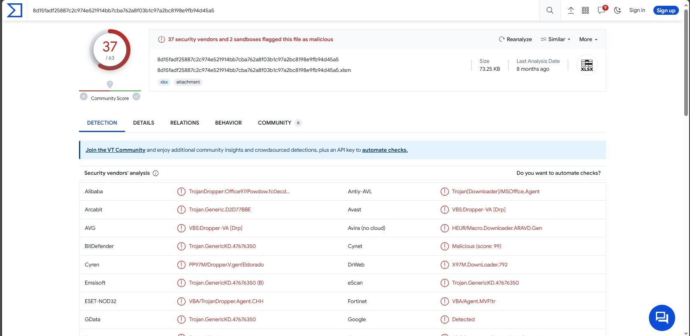This screenshot has height=336, width=690.
Task: Click Cyren detection alert icon
Action: 181,265
